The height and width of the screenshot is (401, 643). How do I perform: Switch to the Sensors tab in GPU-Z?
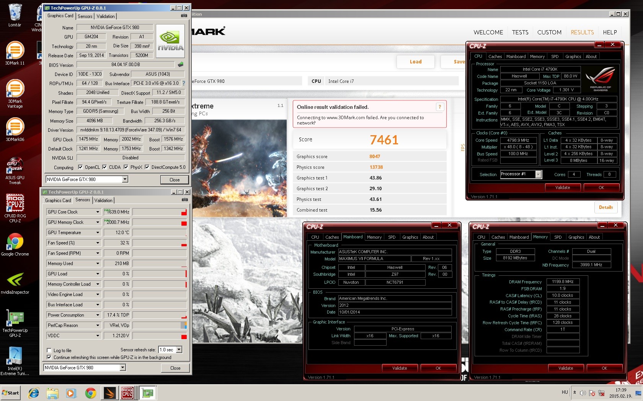(85, 16)
